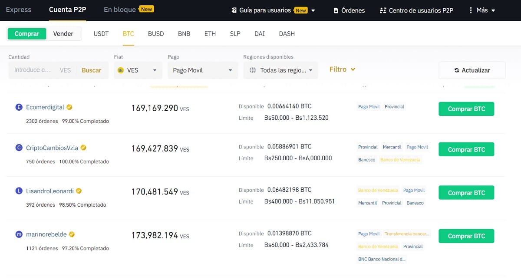Image resolution: width=521 pixels, height=280 pixels.
Task: Click Ecomerdigital's Provincial payment tag
Action: coord(394,107)
